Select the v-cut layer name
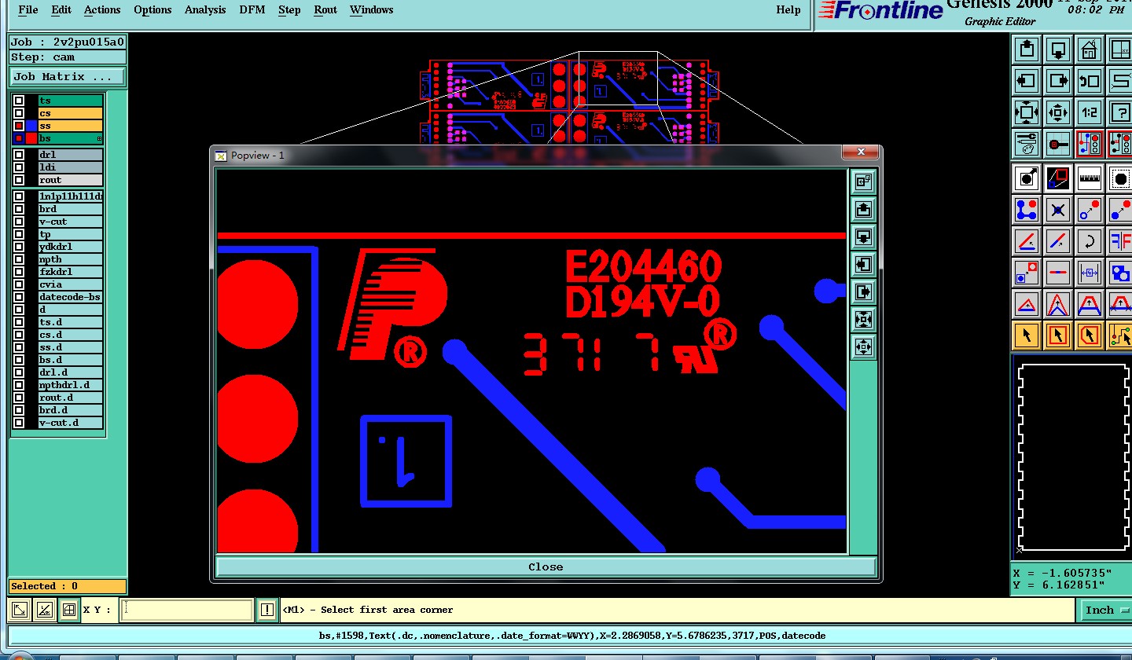 71,222
